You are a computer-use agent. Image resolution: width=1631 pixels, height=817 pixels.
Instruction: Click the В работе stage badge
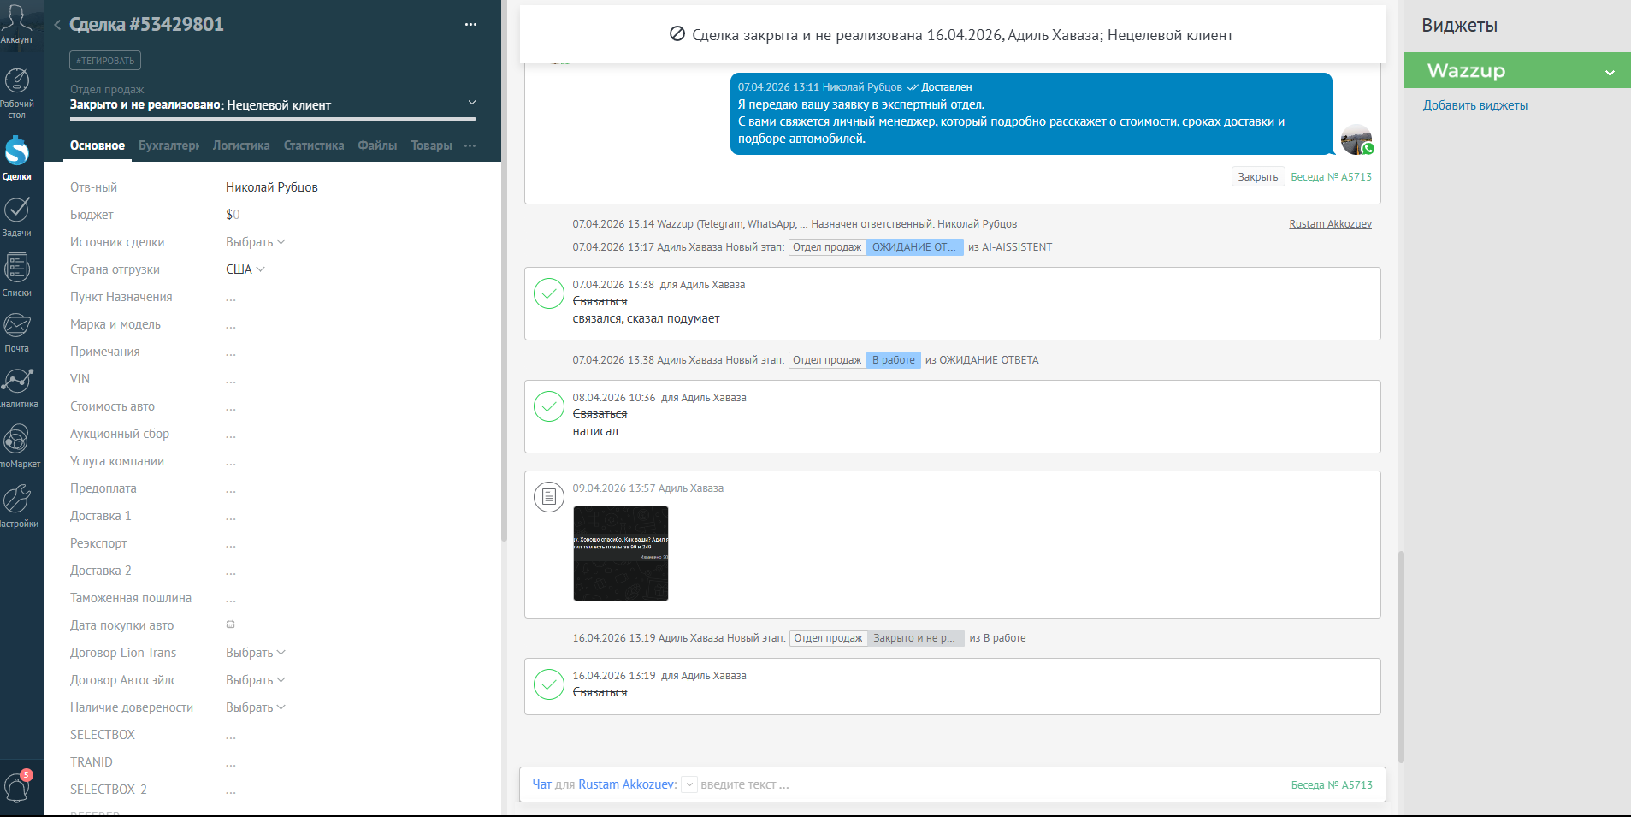pyautogui.click(x=894, y=360)
